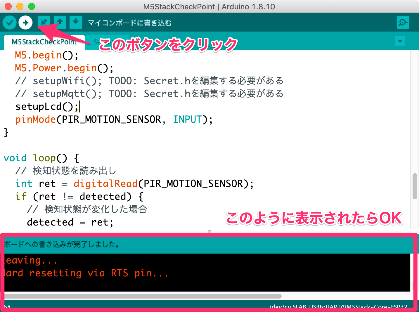The image size is (419, 312).
Task: Click the commented setupWifi(); line
Action: [x=149, y=81]
